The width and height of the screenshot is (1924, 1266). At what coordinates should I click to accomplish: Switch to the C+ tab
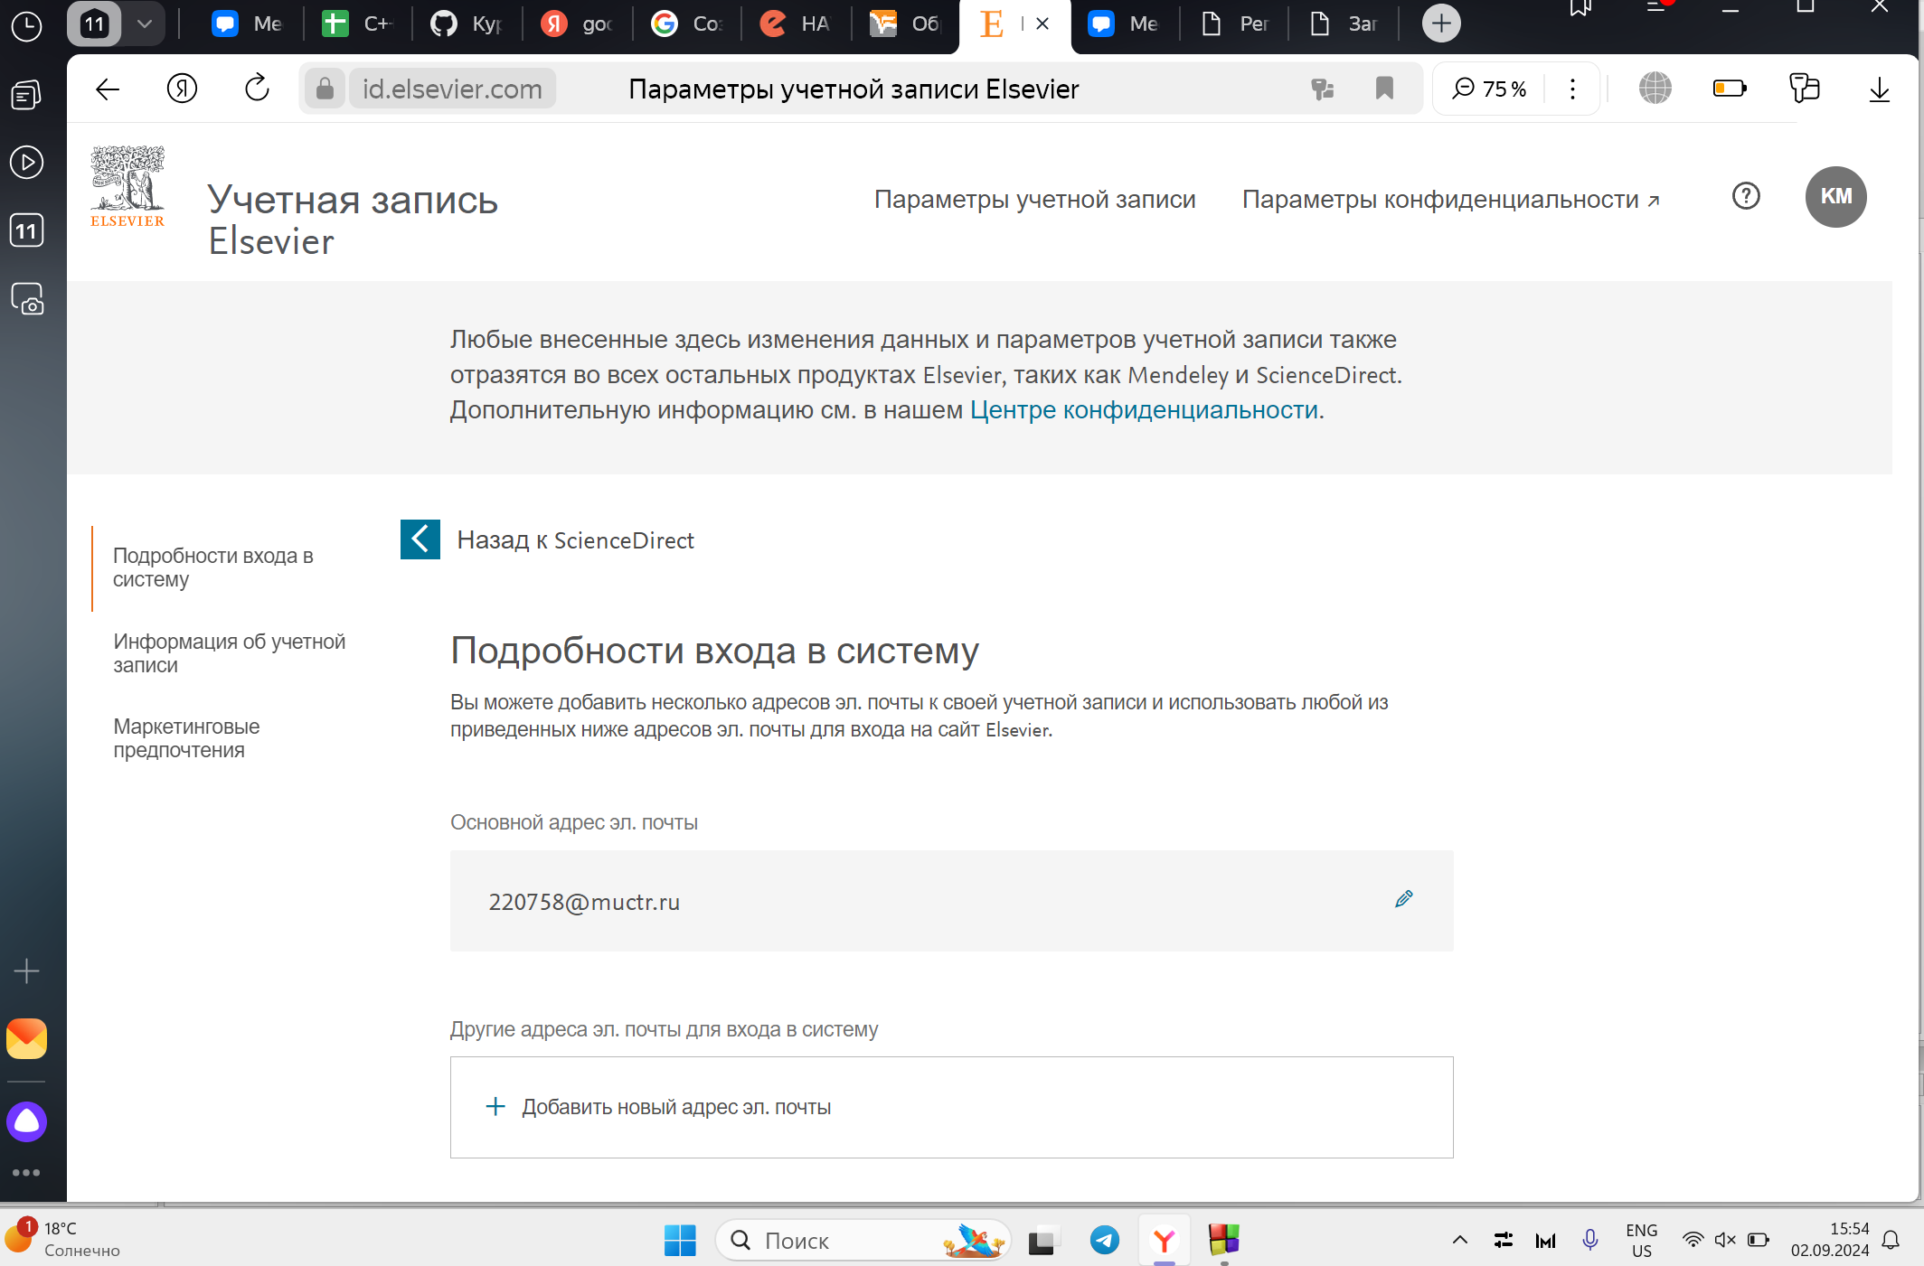click(358, 23)
